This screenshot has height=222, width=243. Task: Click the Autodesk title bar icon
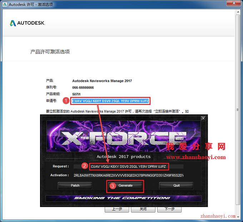click(x=5, y=4)
